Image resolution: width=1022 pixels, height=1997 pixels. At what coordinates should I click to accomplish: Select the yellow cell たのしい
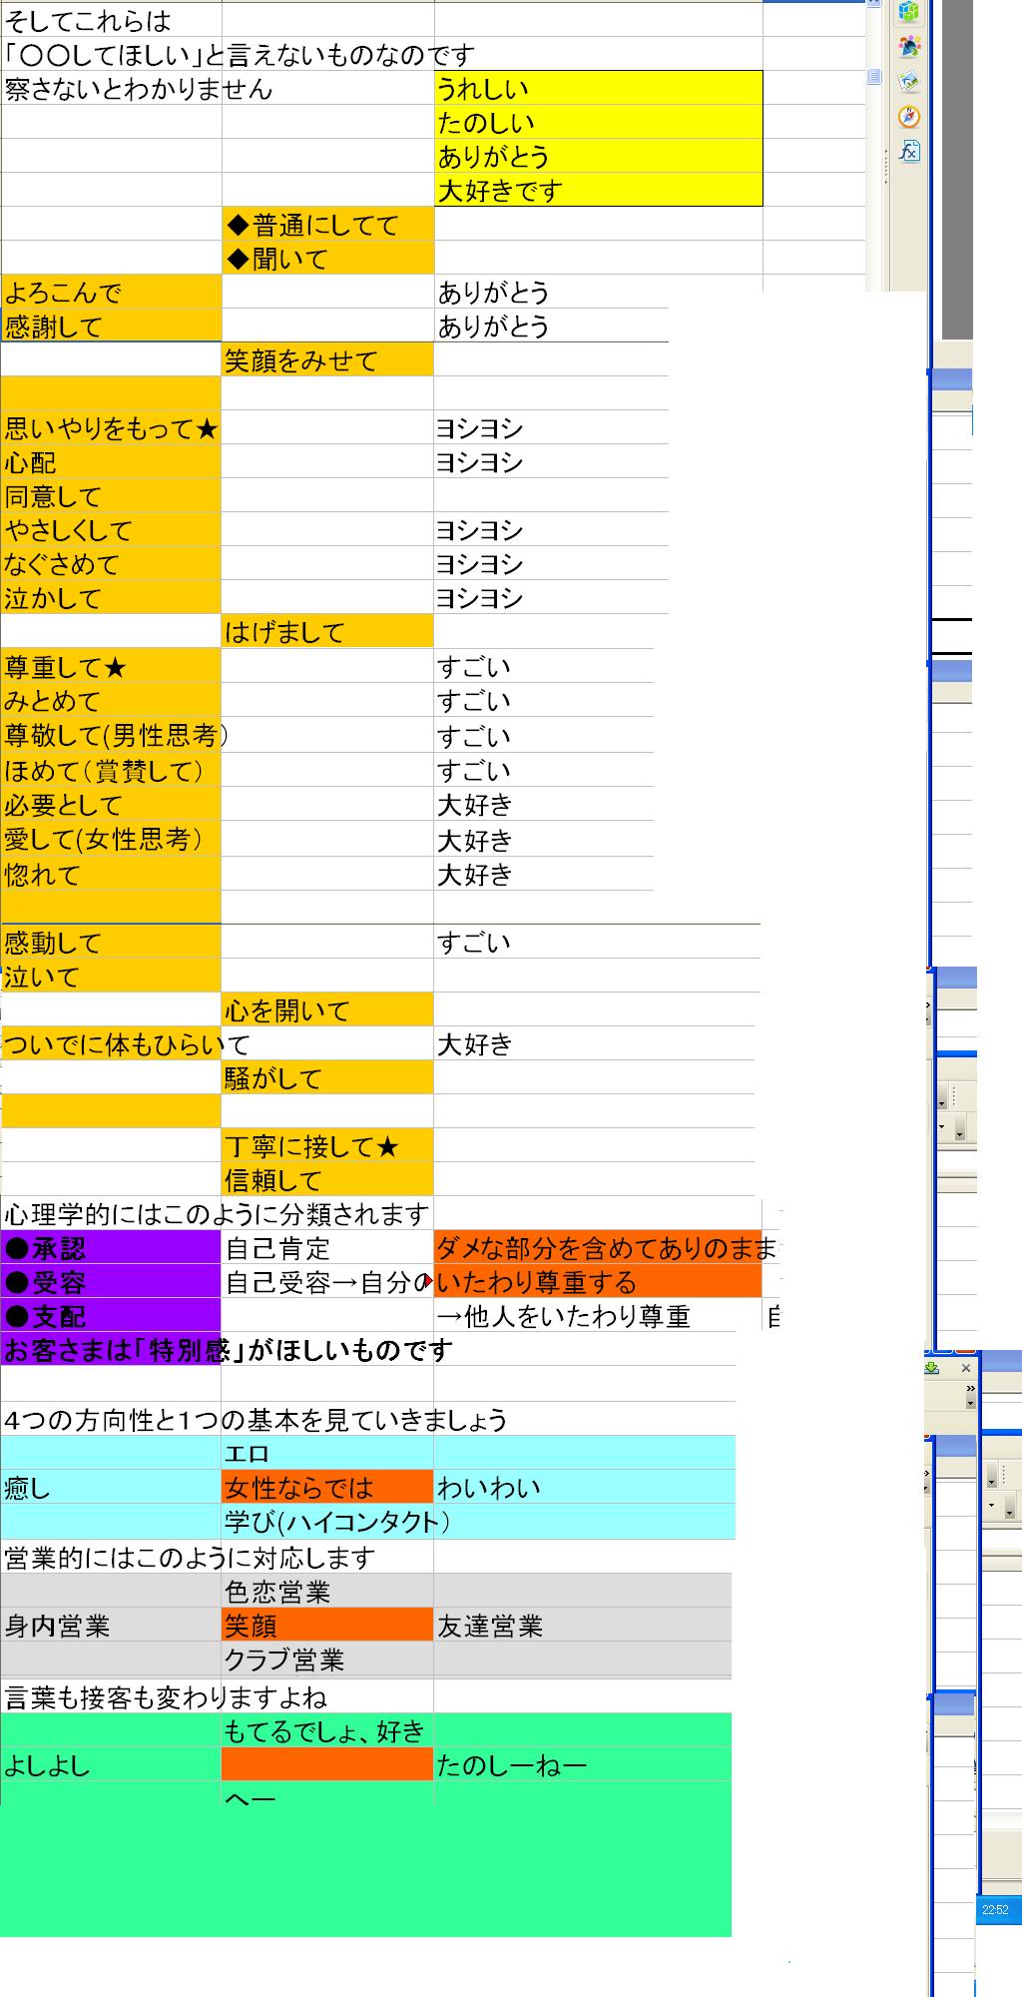(598, 122)
